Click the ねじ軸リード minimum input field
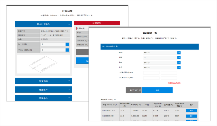The width and height of the screenshot is (217, 126). (x=151, y=78)
